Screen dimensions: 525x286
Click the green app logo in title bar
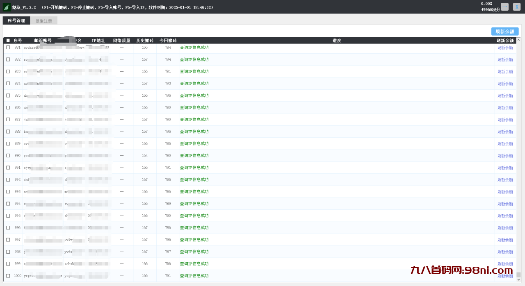(7, 7)
